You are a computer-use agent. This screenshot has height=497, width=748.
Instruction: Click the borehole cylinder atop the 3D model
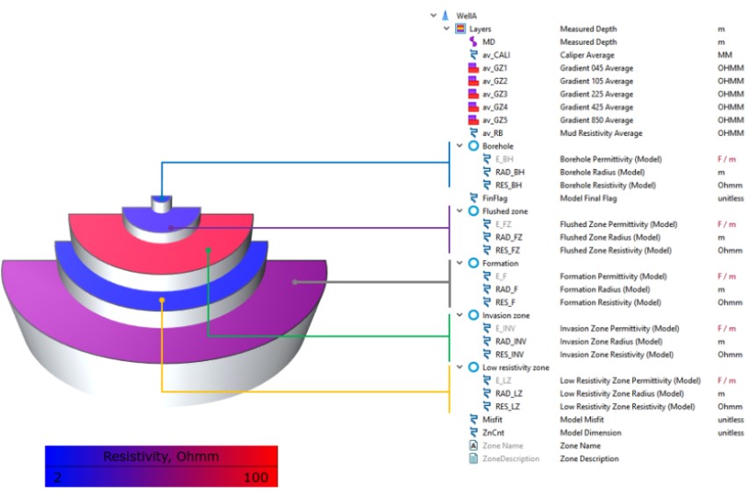point(160,202)
